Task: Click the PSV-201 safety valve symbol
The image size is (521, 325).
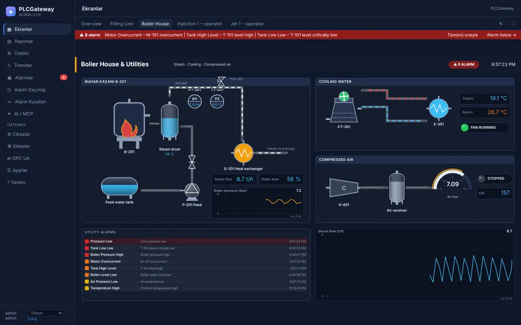Action: [221, 81]
